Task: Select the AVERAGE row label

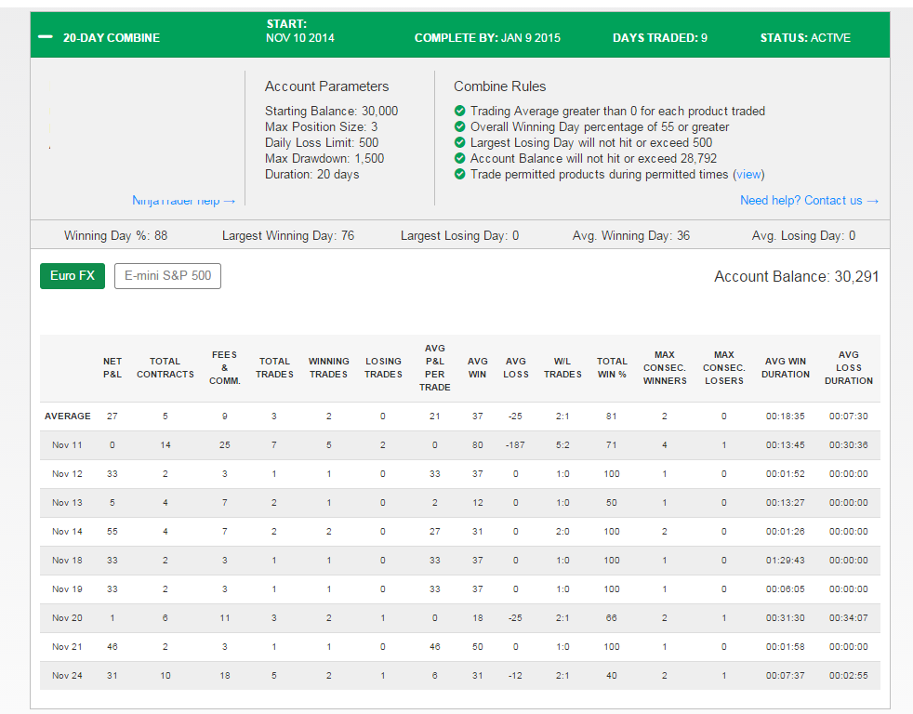Action: (x=68, y=416)
